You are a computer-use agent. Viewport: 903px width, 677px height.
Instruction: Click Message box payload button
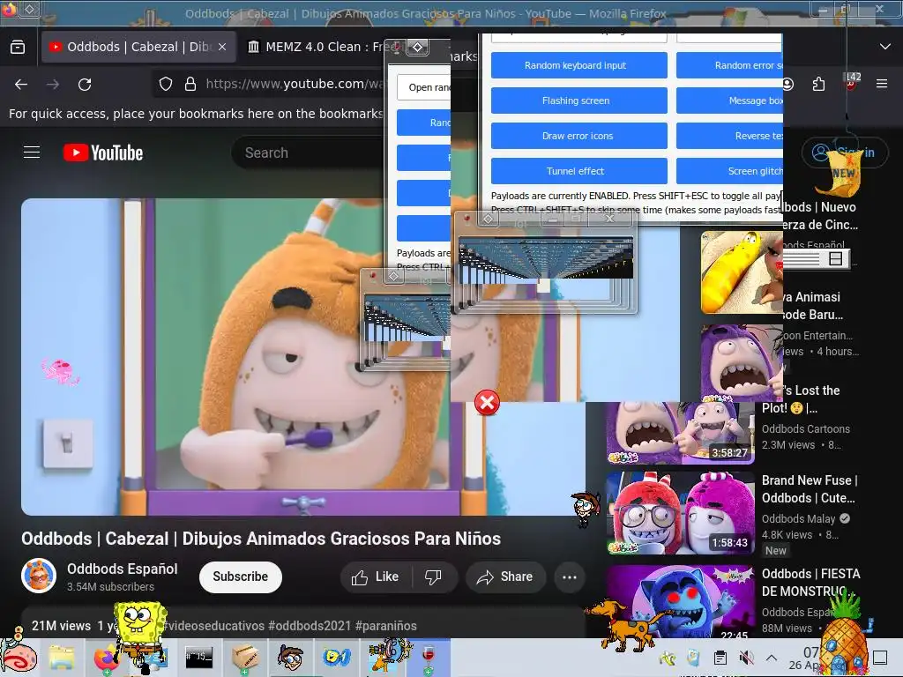[729, 100]
